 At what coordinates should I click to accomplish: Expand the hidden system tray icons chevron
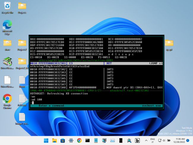[146, 140]
